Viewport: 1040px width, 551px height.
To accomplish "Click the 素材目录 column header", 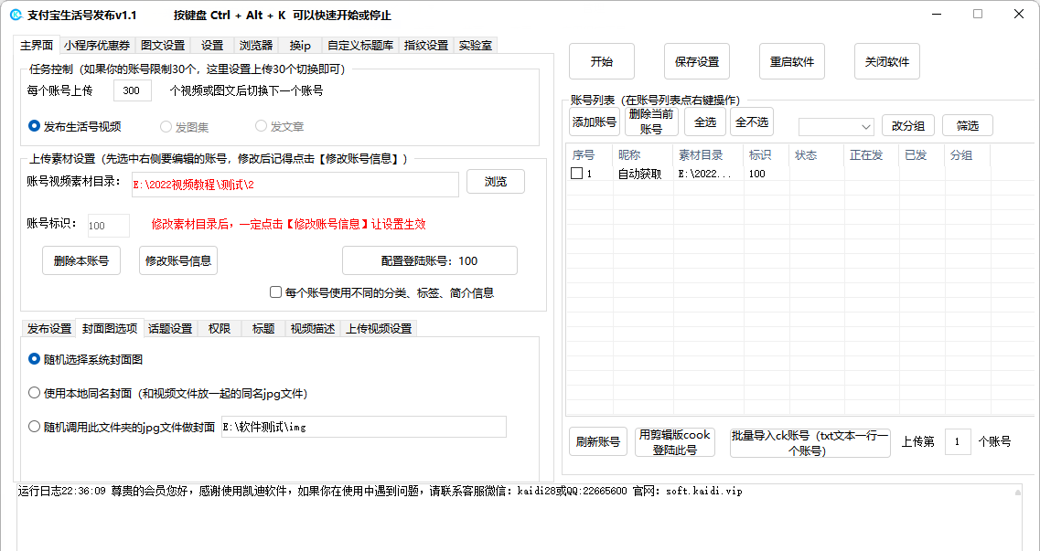I will click(x=708, y=155).
